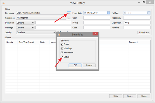This screenshot has height=103, width=155.
Task: Expand Message match type dropdown
Action: click(25, 28)
